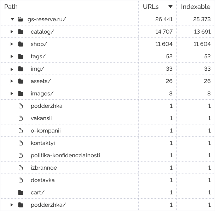The image size is (215, 211).
Task: Expand the podderzhka/ folder at bottom
Action: coord(12,205)
